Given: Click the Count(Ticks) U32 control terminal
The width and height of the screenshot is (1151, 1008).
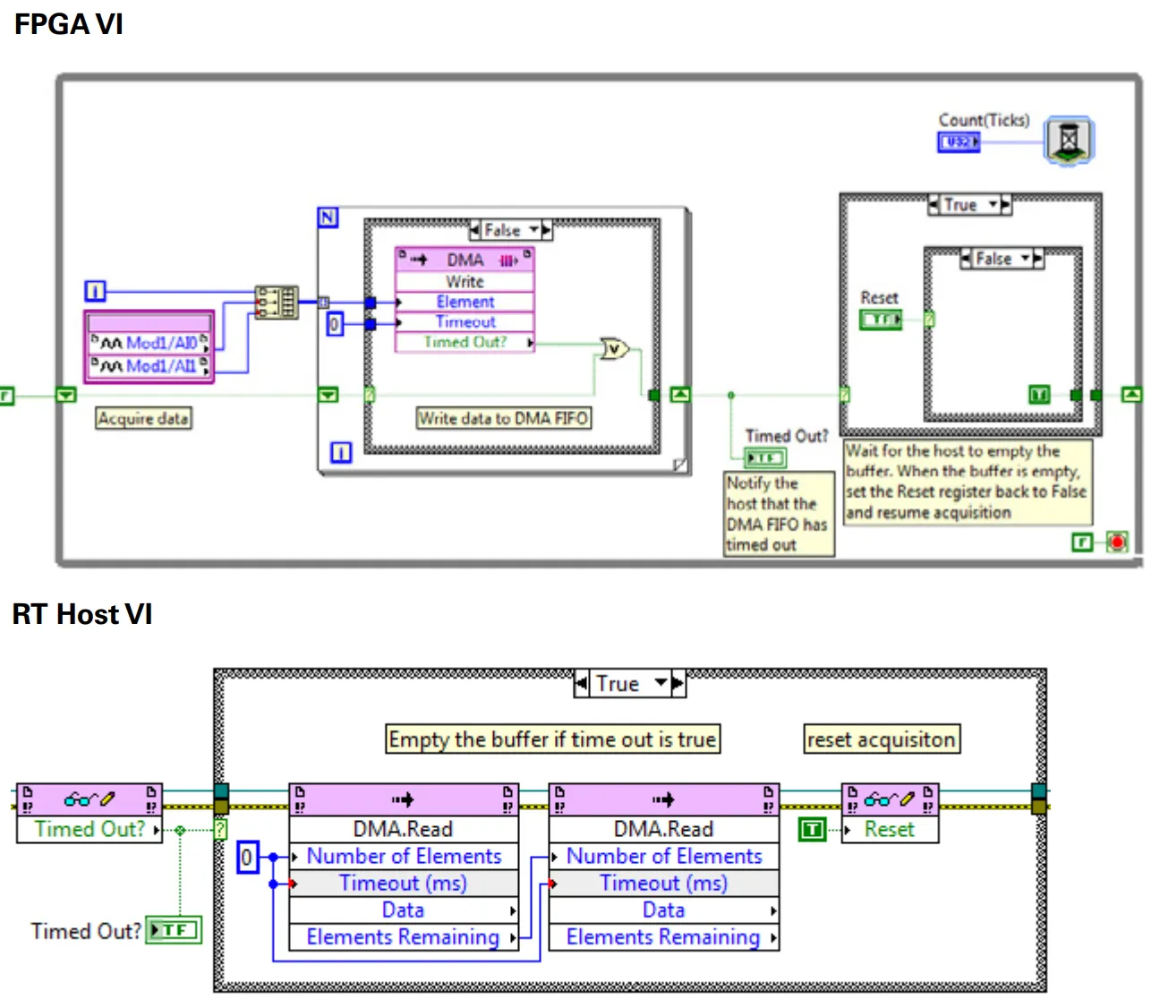Looking at the screenshot, I should pyautogui.click(x=959, y=141).
